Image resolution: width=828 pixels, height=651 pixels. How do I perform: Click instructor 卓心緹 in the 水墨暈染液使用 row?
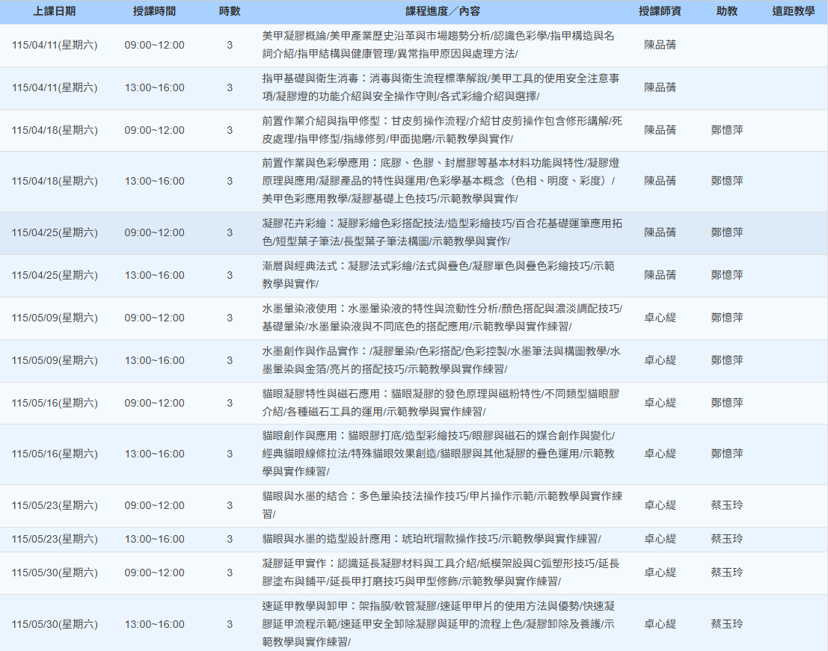660,318
